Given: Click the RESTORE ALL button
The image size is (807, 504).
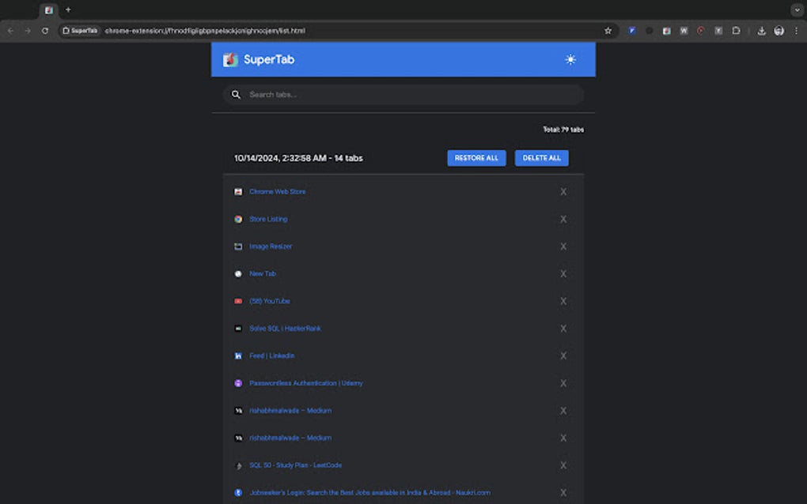Looking at the screenshot, I should [476, 157].
